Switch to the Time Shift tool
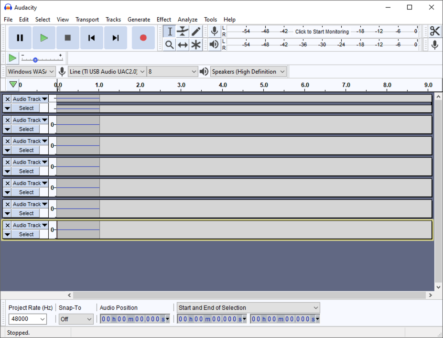 183,44
